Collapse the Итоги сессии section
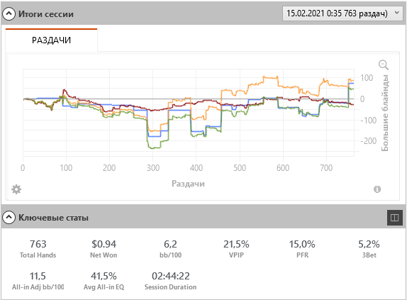Image resolution: width=407 pixels, height=300 pixels. point(9,13)
